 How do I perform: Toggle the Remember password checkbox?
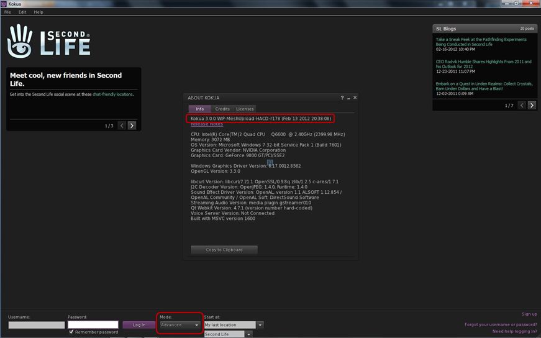tap(71, 332)
